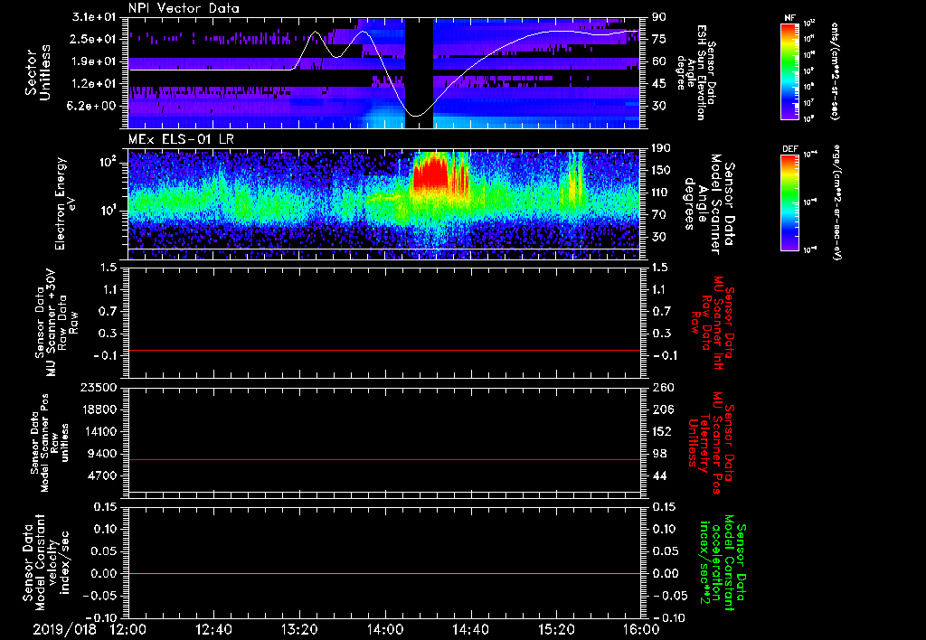The image size is (926, 640).
Task: Click the MU Scanner +30V Raw Data axis label
Action: pyautogui.click(x=57, y=323)
